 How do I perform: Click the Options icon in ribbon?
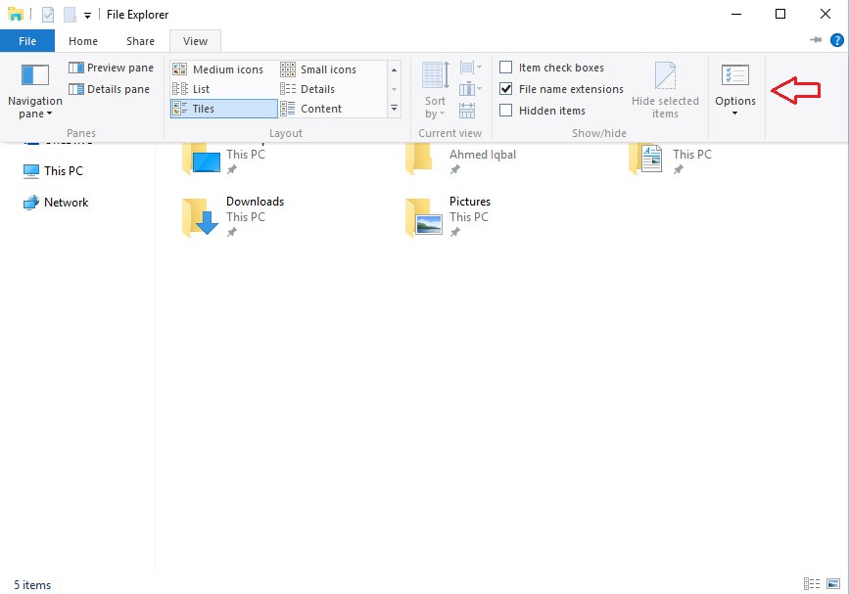click(x=734, y=76)
